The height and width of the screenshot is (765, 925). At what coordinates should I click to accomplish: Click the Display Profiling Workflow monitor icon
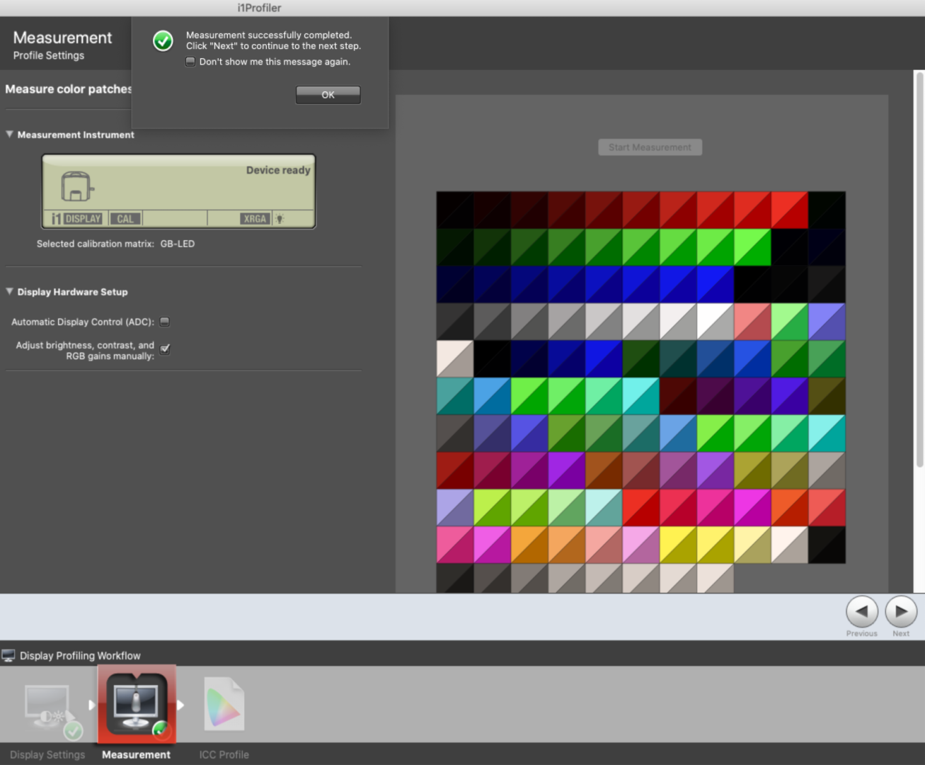point(8,655)
